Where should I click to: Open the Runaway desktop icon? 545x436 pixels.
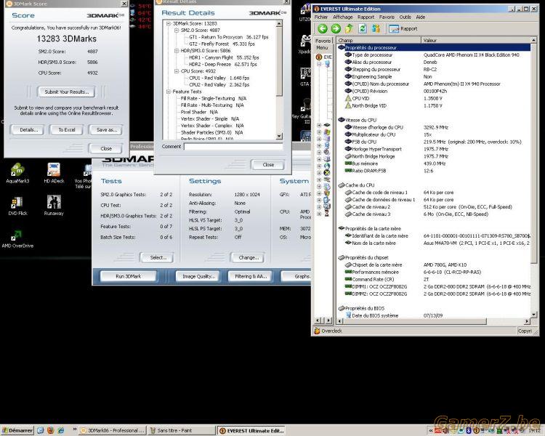[54, 206]
